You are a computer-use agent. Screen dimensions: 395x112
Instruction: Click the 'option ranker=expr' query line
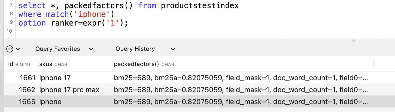[x=73, y=23]
